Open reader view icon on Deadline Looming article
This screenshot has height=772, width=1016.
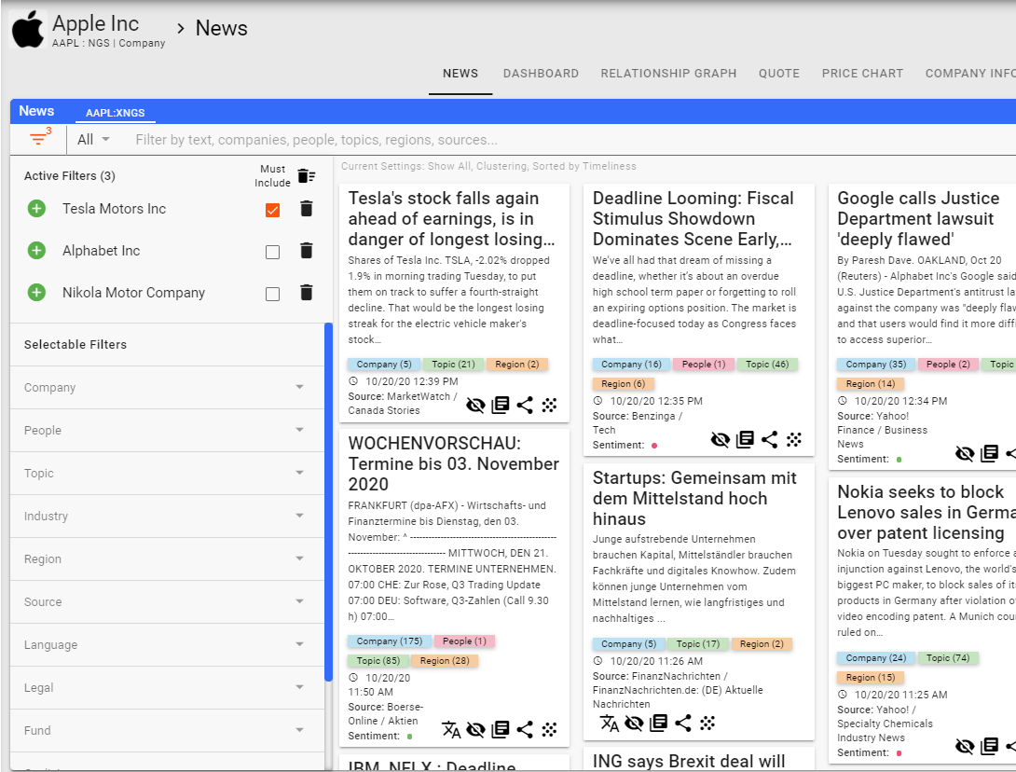745,439
